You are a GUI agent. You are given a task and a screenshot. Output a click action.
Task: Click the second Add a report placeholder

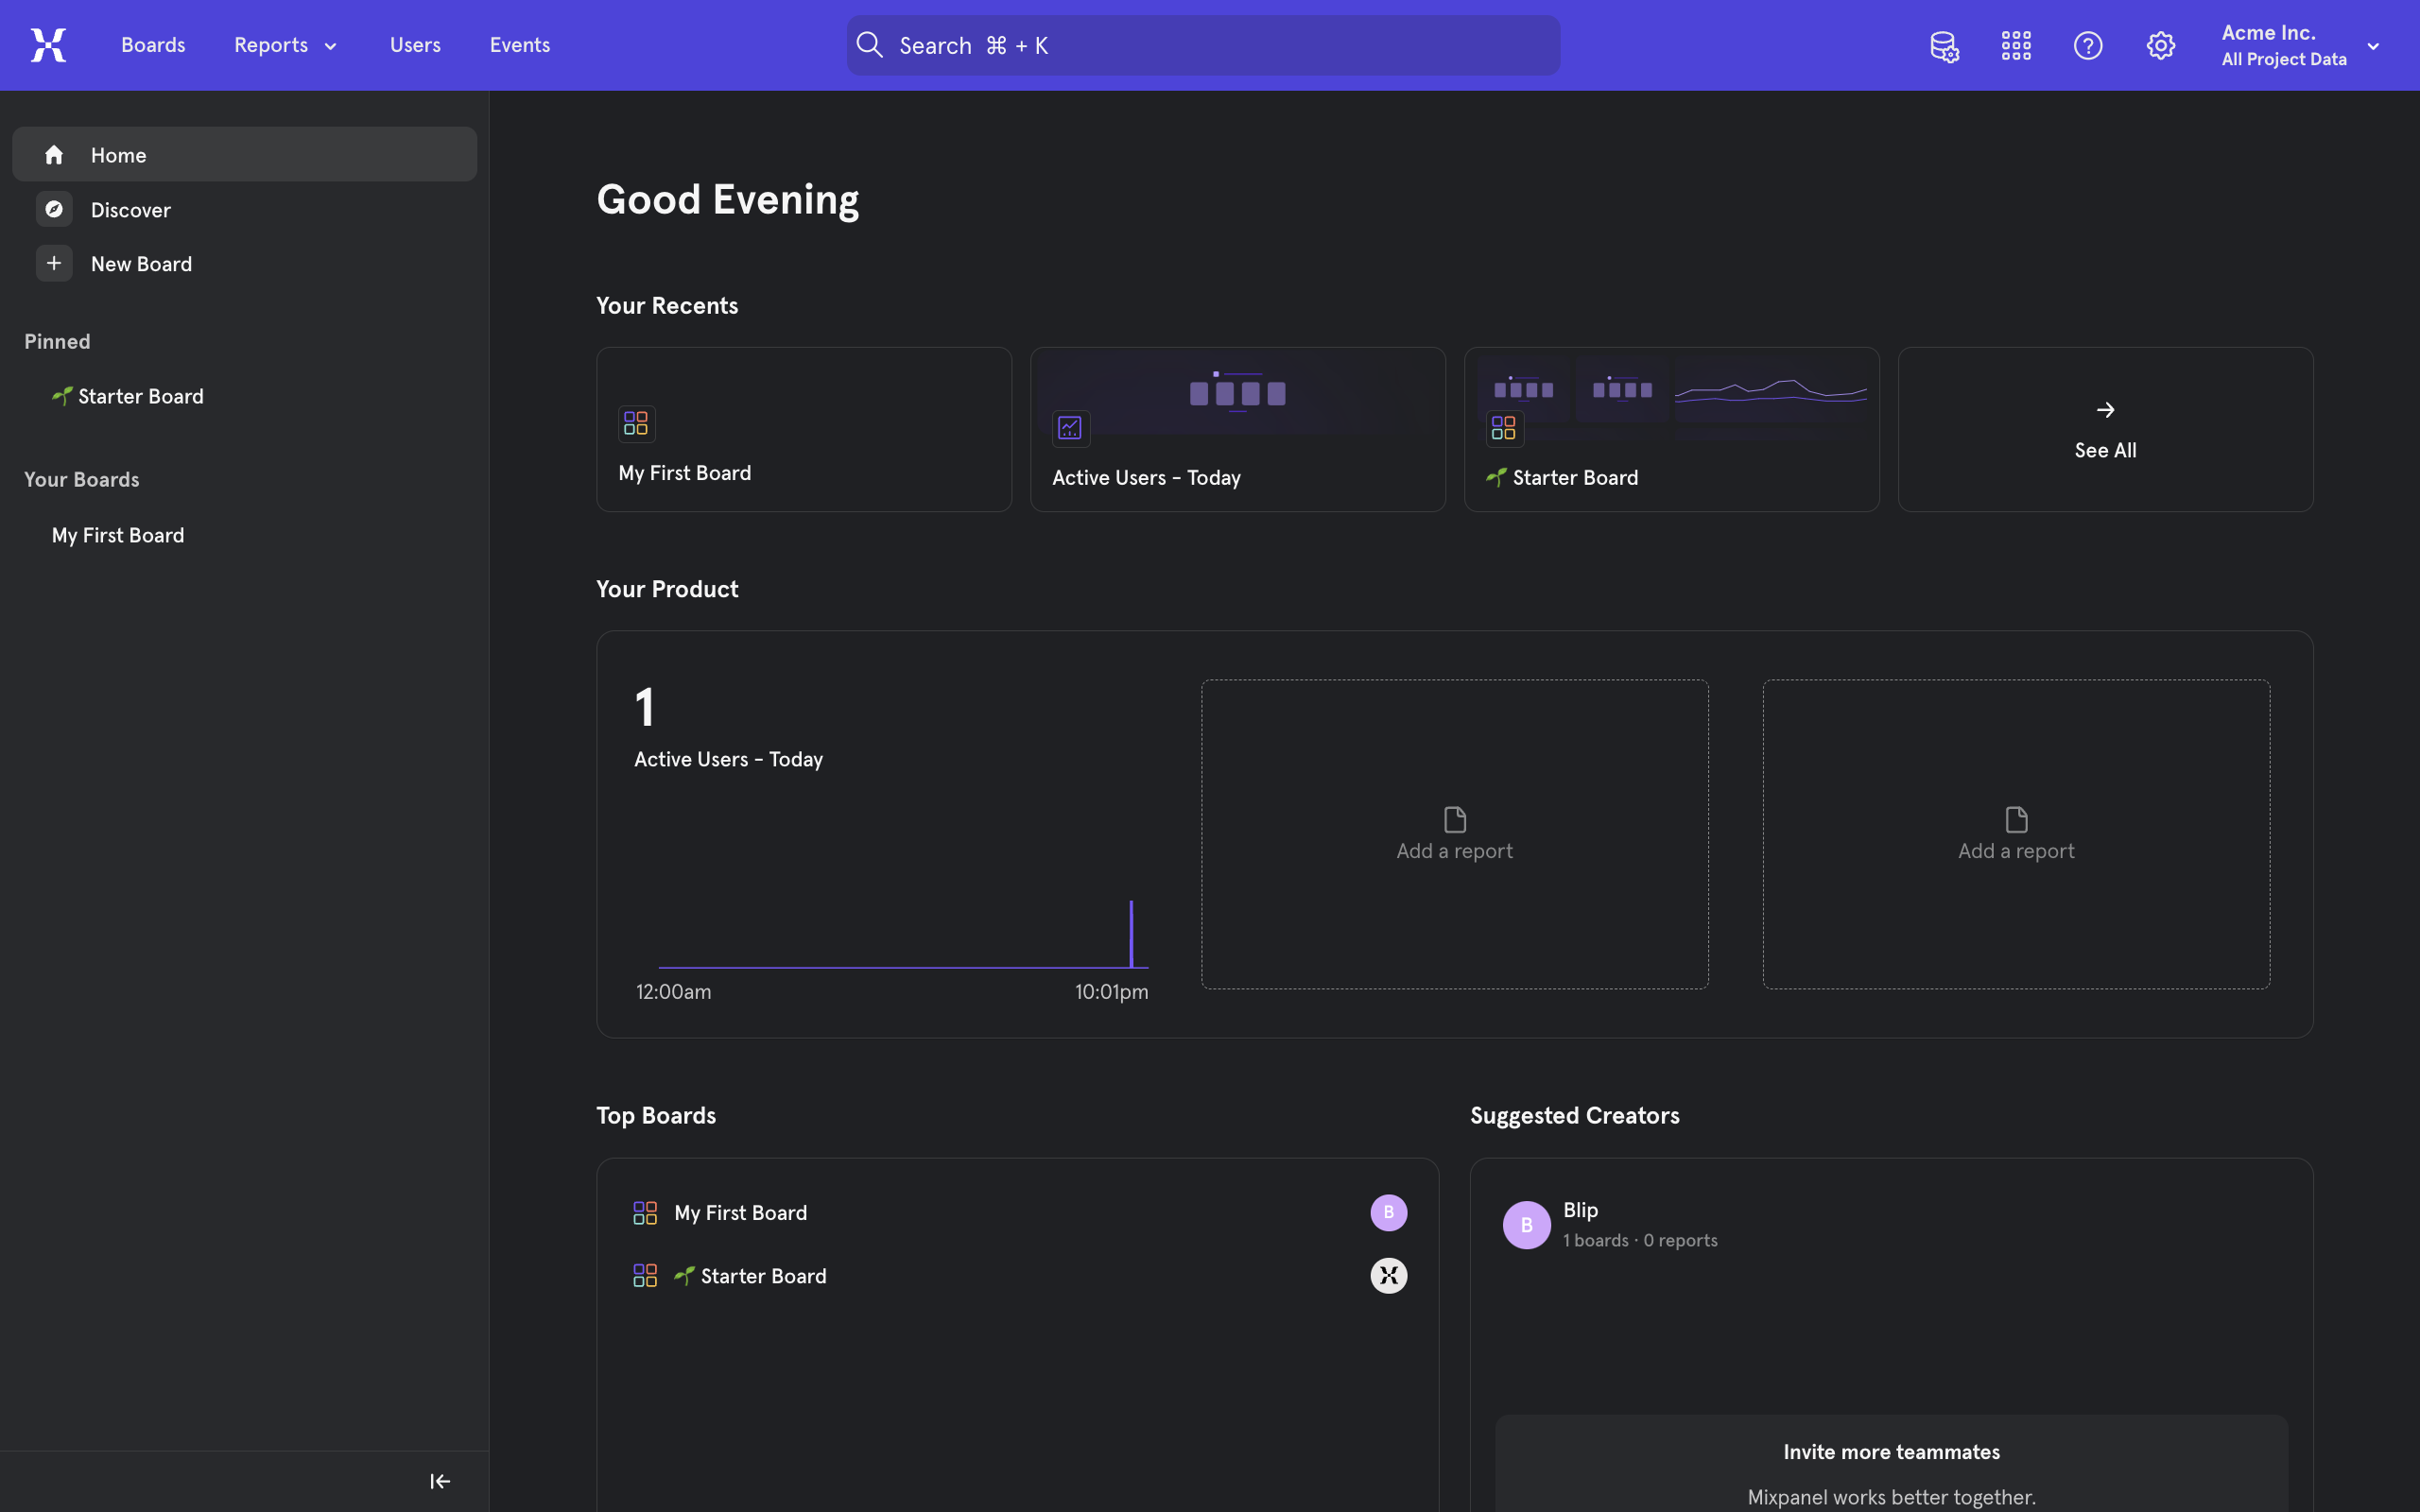[2016, 834]
